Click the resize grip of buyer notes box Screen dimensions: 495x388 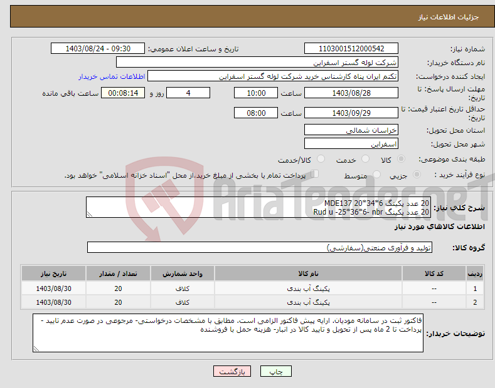[36, 349]
